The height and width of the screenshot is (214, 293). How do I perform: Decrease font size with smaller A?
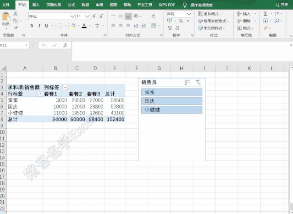pos(101,16)
